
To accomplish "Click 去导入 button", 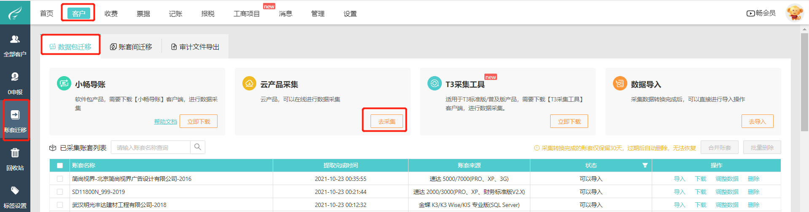I will (x=758, y=121).
